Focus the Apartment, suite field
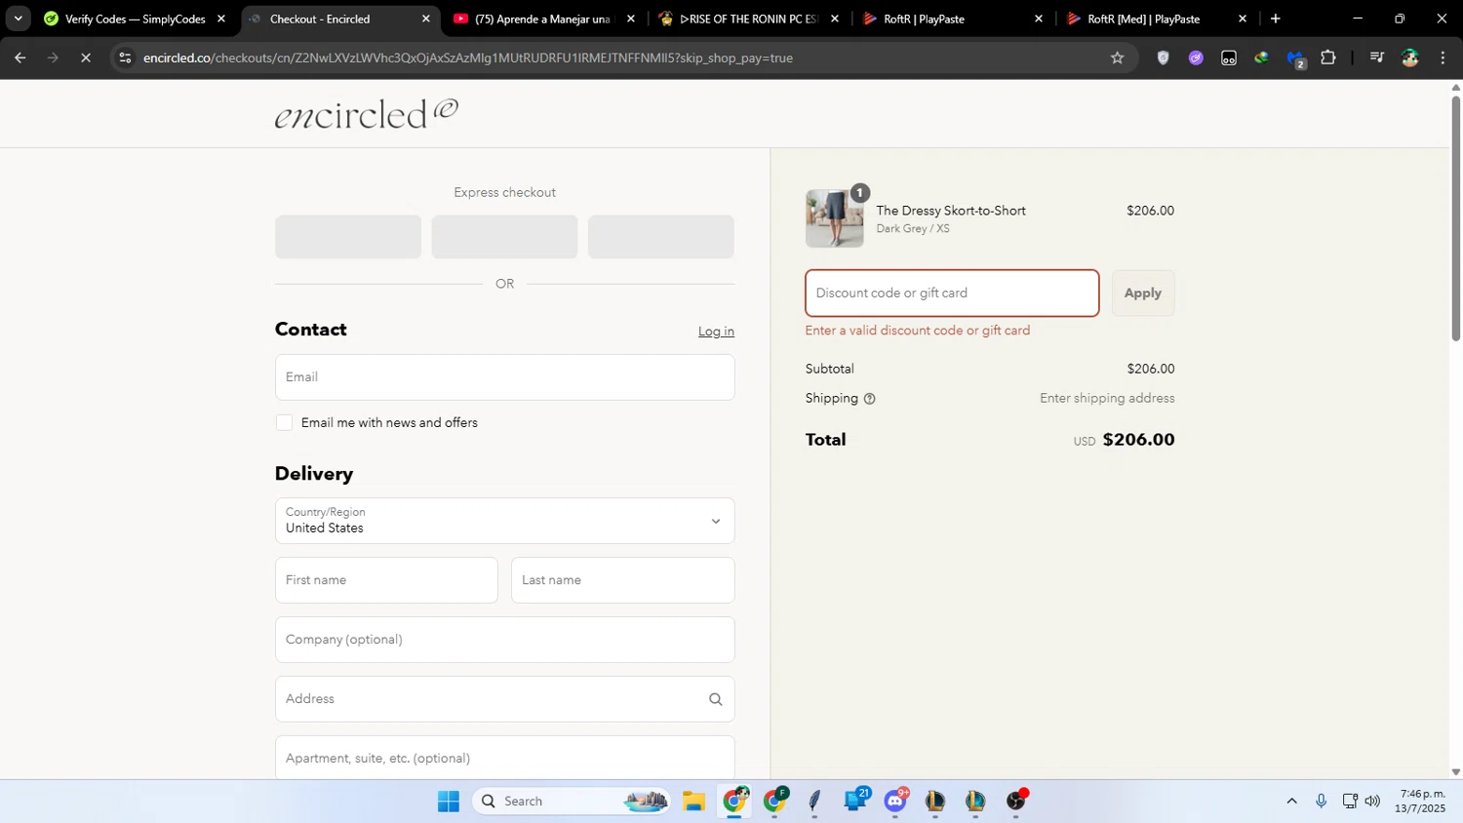The width and height of the screenshot is (1463, 823). (504, 758)
